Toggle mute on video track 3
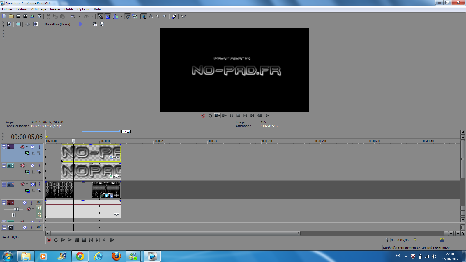Screen dimensions: 466x262 click(x=33, y=184)
